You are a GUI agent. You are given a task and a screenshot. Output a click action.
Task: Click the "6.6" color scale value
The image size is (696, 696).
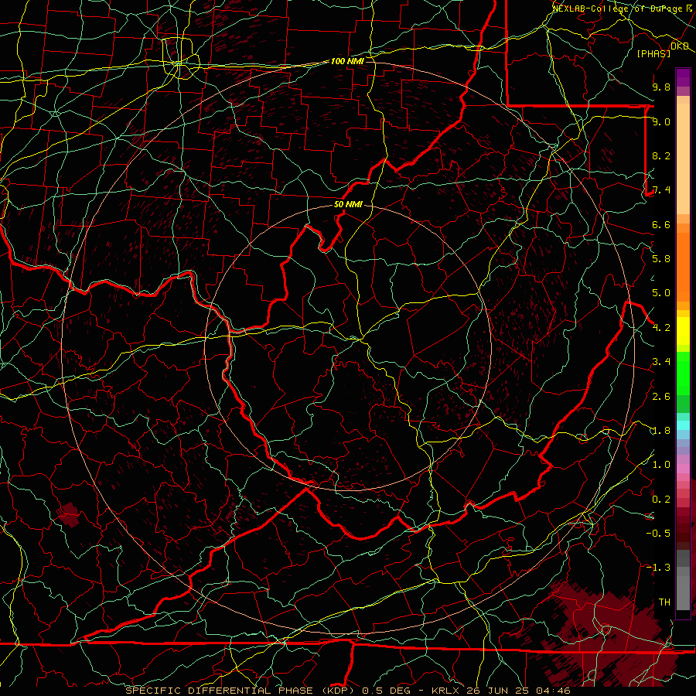[661, 224]
